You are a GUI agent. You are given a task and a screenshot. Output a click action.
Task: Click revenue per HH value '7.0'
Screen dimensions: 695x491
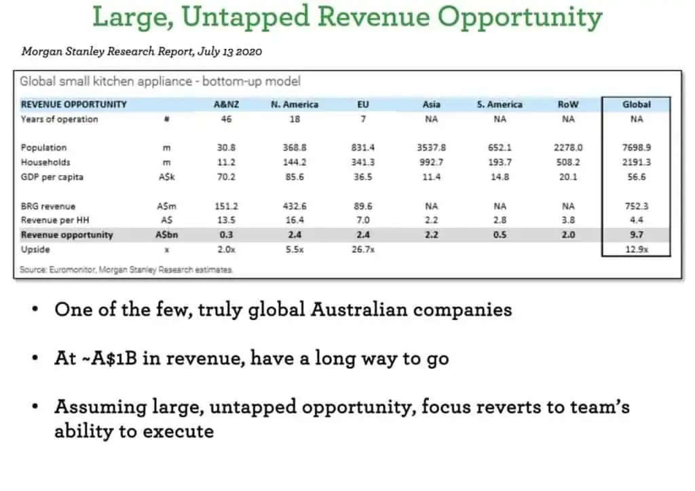pos(363,220)
